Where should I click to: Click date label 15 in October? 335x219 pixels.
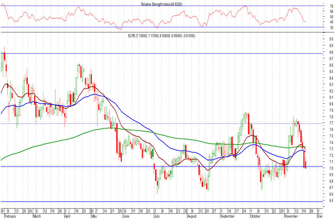267,211
